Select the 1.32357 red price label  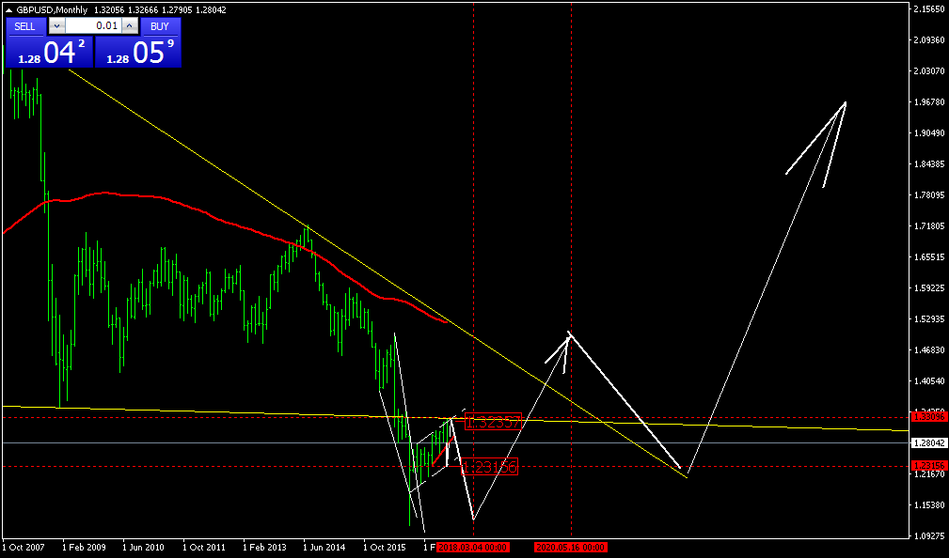pos(493,423)
